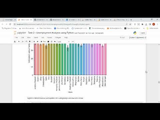Restart the kernel with the circular arrow

click(x=52, y=42)
